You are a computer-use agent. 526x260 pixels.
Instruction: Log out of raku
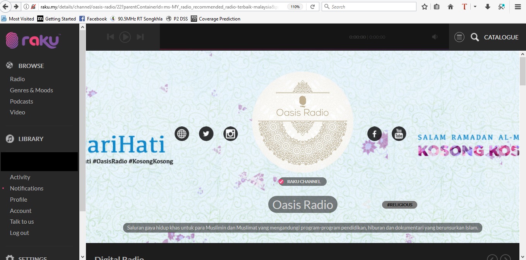point(20,233)
